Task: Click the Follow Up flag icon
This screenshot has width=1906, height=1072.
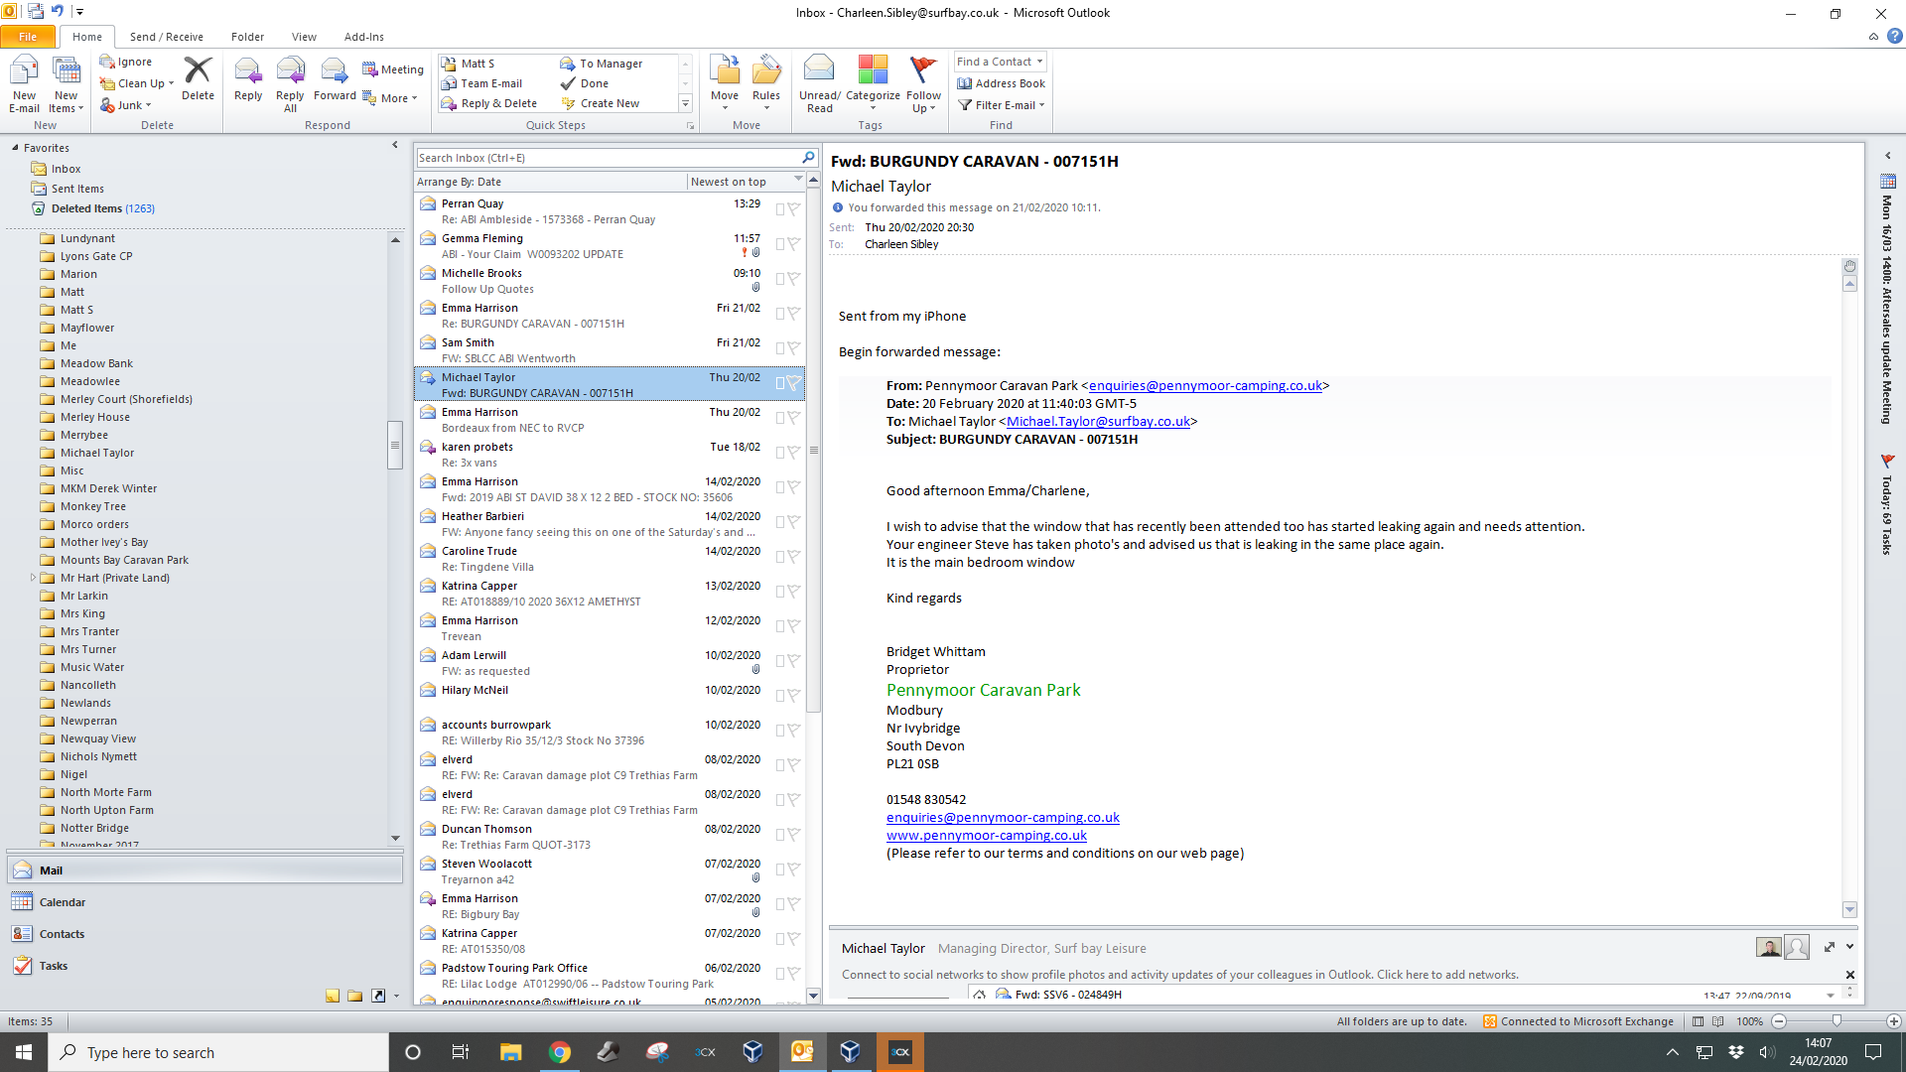Action: pyautogui.click(x=922, y=70)
